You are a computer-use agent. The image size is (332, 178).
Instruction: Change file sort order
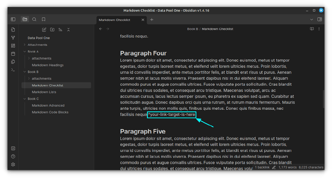[x=60, y=29]
